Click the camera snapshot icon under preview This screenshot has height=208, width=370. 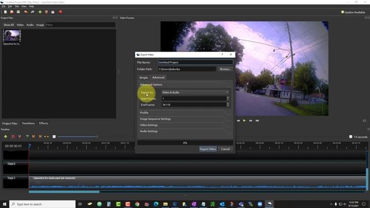[x=364, y=121]
